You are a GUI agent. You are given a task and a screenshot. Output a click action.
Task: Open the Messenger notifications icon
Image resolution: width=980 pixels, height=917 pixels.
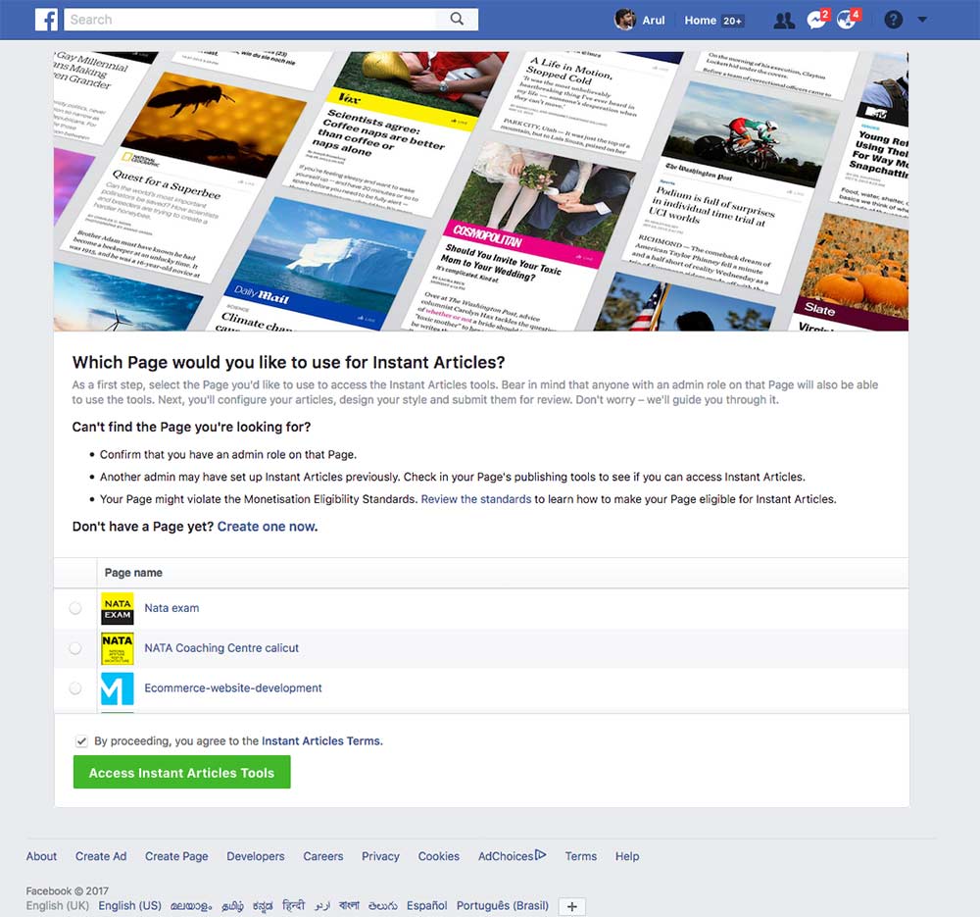coord(817,20)
